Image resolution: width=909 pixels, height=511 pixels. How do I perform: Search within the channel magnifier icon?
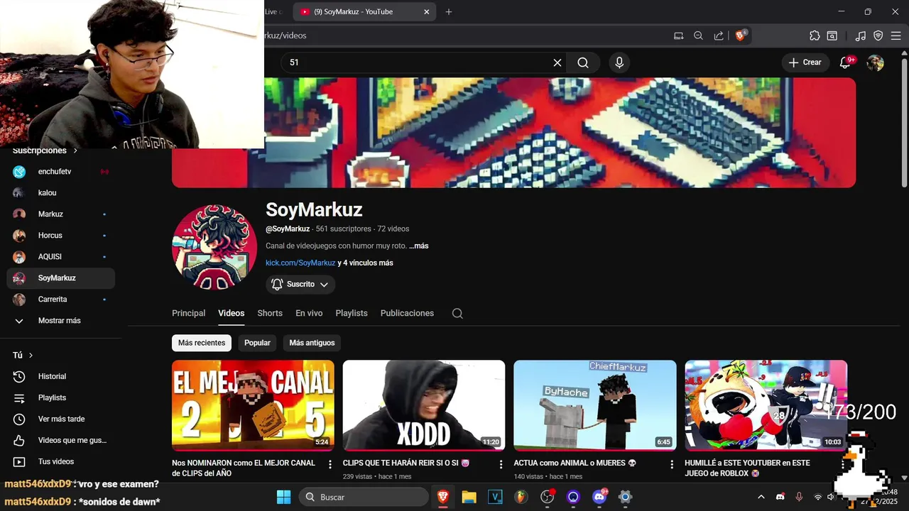457,313
